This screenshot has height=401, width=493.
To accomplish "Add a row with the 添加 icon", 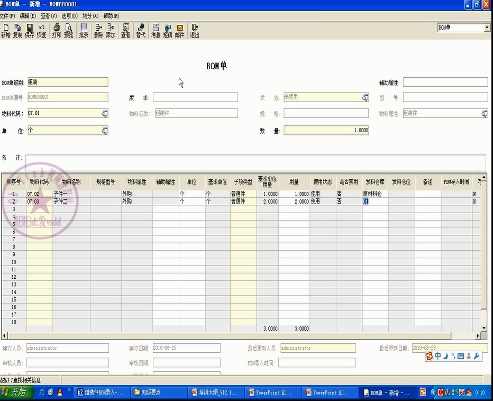I will click(x=111, y=31).
